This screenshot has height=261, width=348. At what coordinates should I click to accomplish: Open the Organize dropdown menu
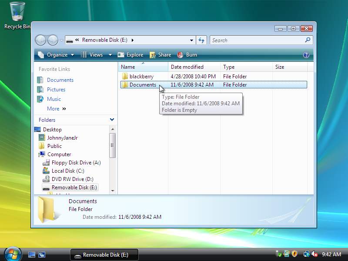pyautogui.click(x=56, y=55)
